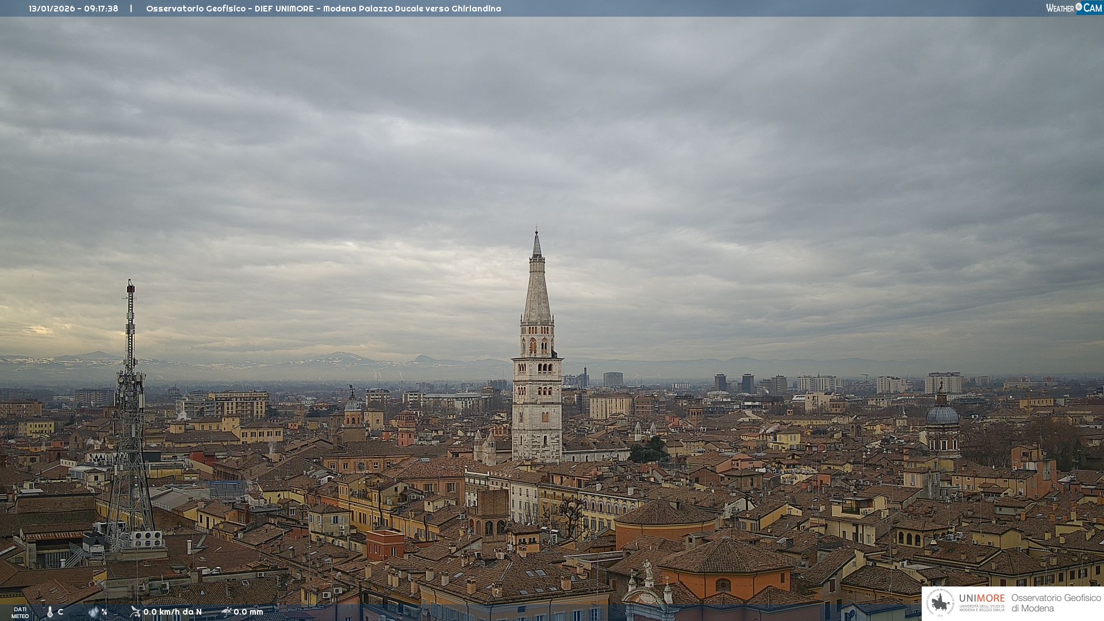Click the WeatherCam camera lens logo

(1079, 7)
